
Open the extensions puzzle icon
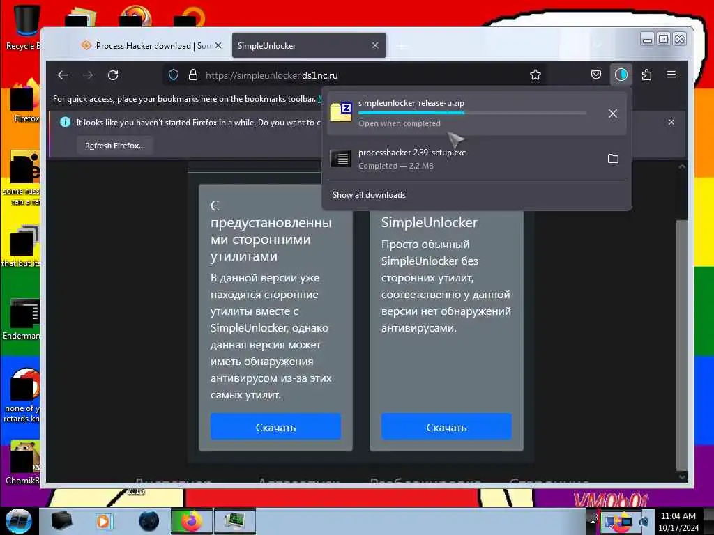[x=646, y=75]
